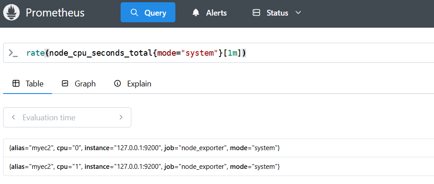Click the rate function name in query
This screenshot has height=184, width=434.
coord(36,53)
